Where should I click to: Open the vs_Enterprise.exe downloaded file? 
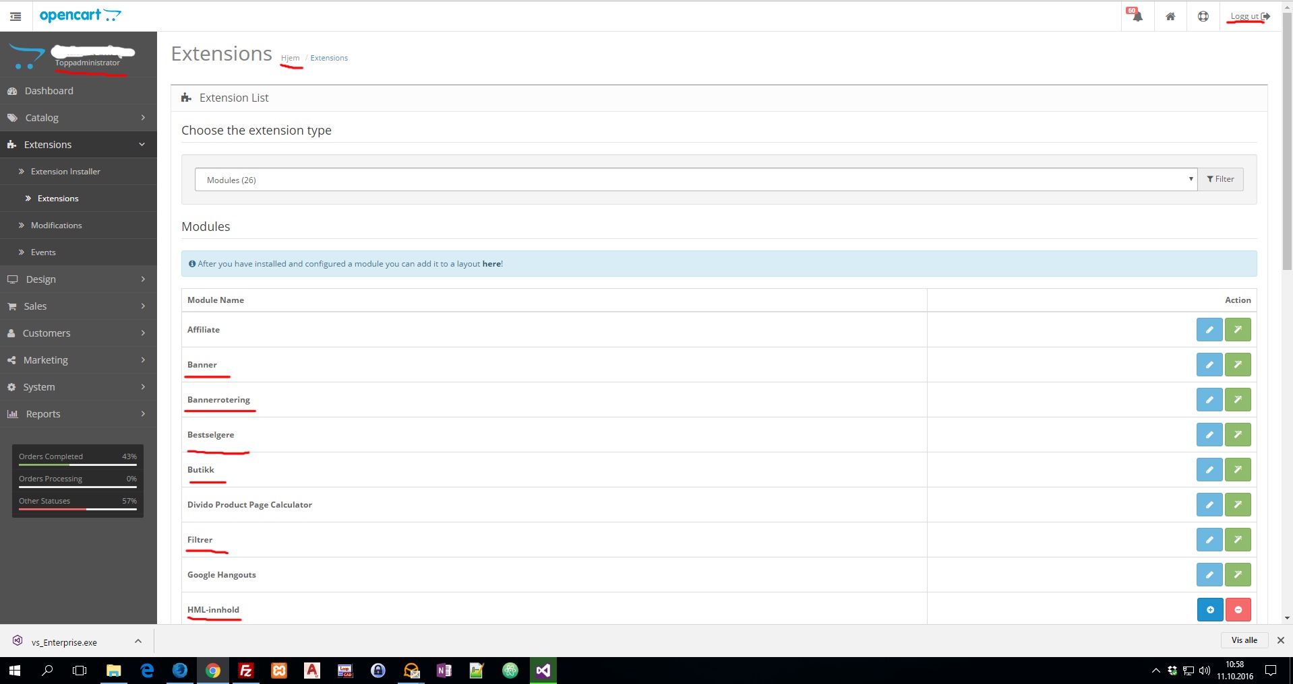pyautogui.click(x=64, y=642)
